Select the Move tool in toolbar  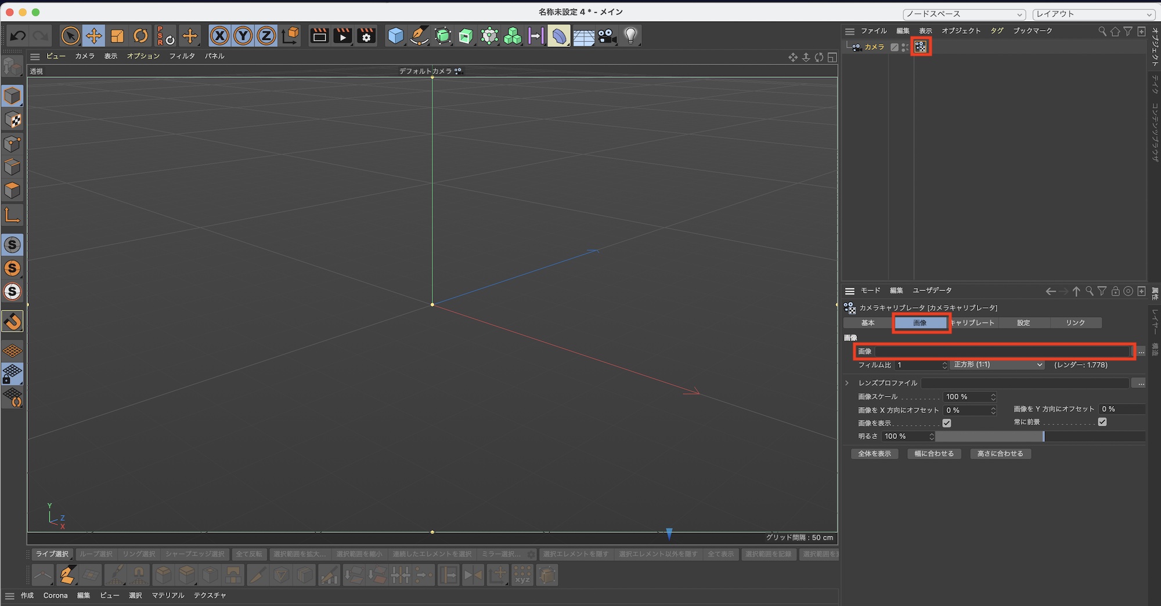[93, 36]
